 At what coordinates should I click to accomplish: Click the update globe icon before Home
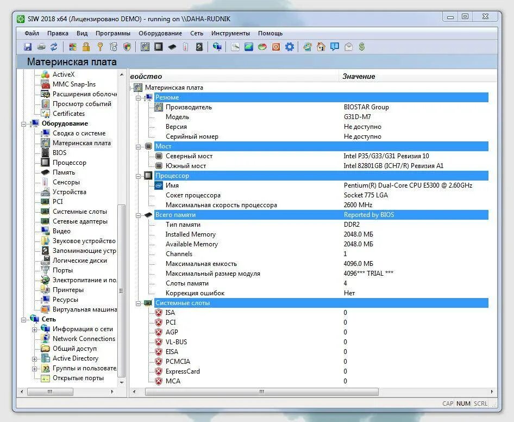307,47
